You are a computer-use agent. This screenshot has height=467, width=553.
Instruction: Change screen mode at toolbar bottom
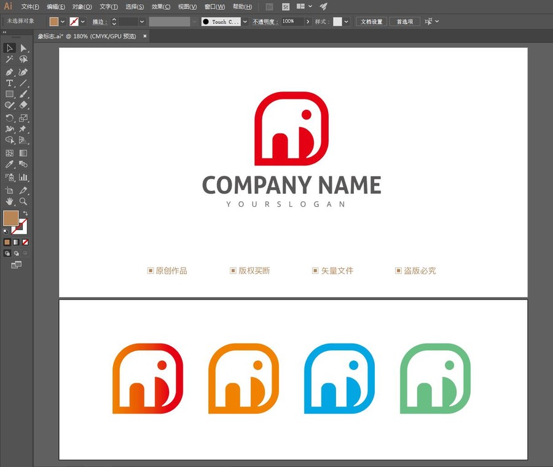point(16,264)
